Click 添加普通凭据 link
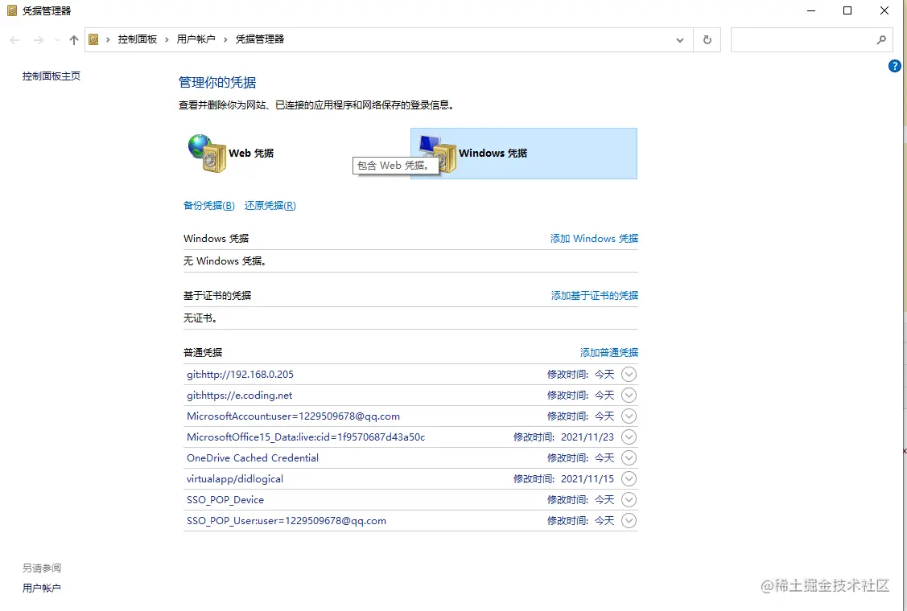Viewport: 907px width, 611px height. tap(609, 352)
